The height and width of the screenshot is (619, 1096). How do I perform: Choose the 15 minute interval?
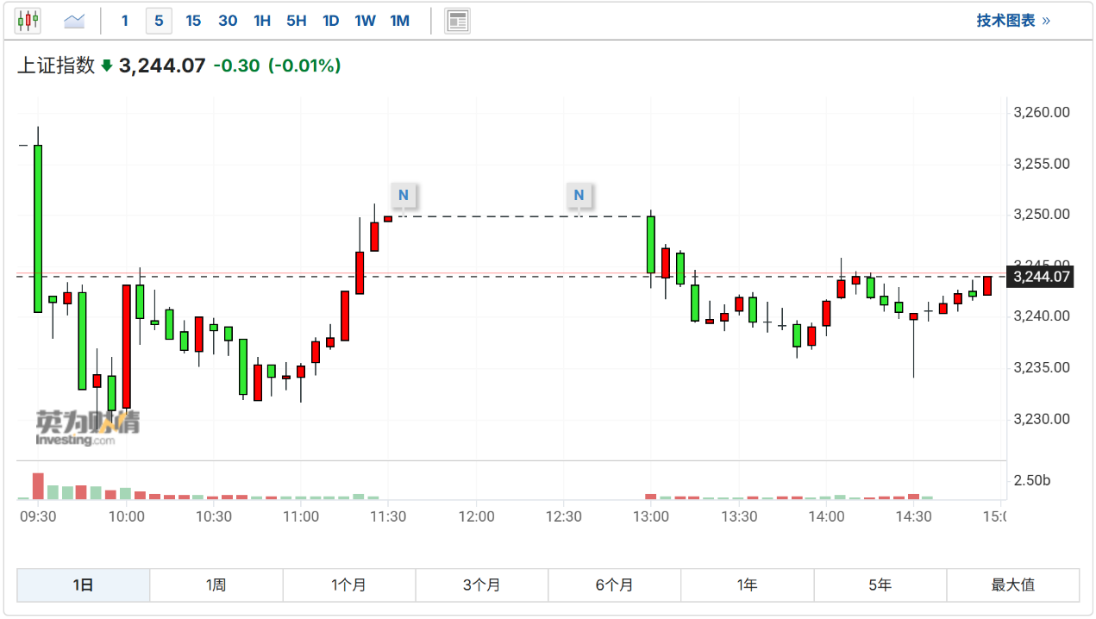(193, 21)
